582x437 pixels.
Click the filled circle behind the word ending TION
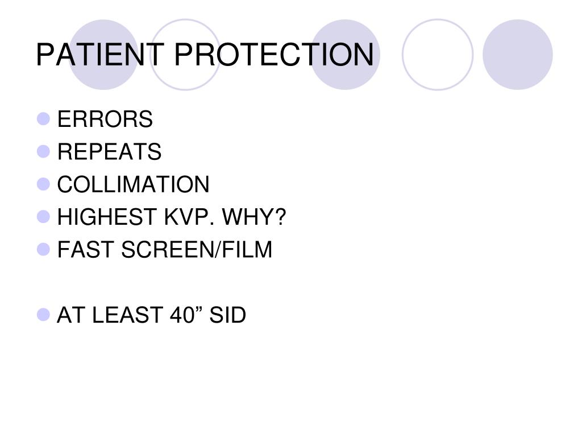coord(345,55)
